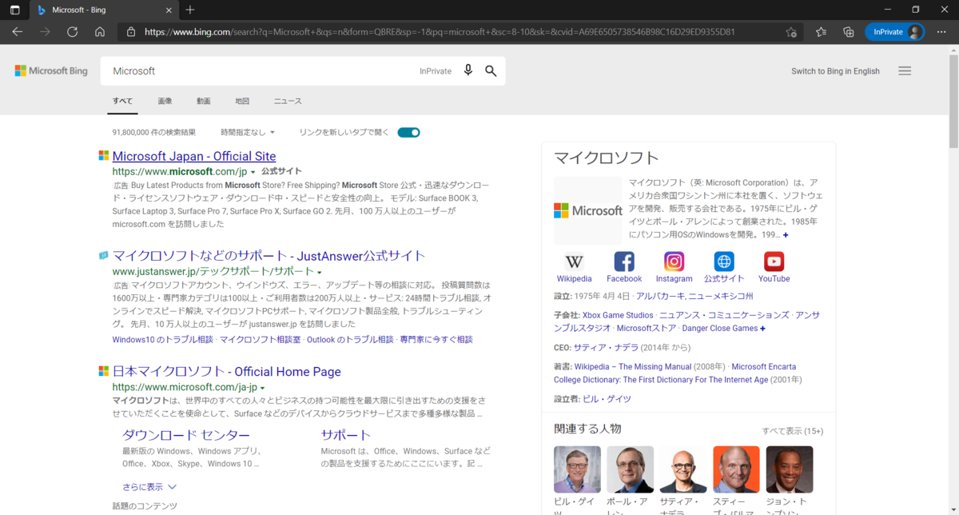Add this page to favorites star icon
Image resolution: width=959 pixels, height=515 pixels.
coord(791,32)
